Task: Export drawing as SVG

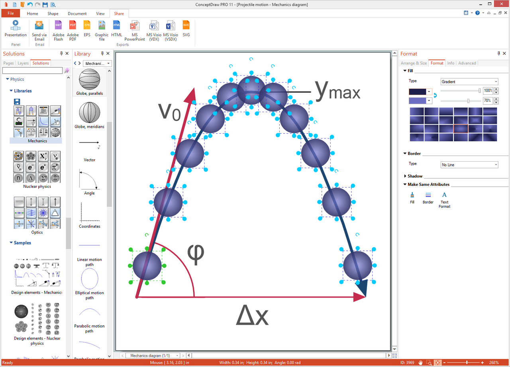Action: click(186, 28)
